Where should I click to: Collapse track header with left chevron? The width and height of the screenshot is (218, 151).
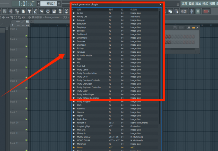point(32,22)
